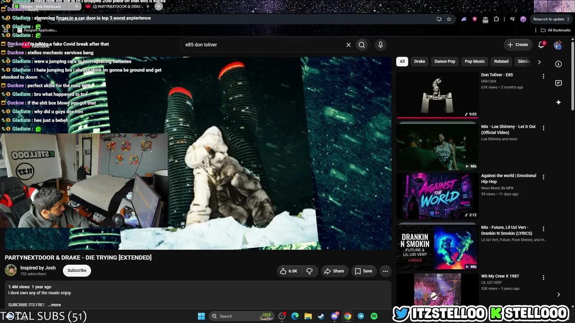Viewport: 575px width, 323px height.
Task: Open Steam from the taskbar
Action: pyautogui.click(x=321, y=316)
